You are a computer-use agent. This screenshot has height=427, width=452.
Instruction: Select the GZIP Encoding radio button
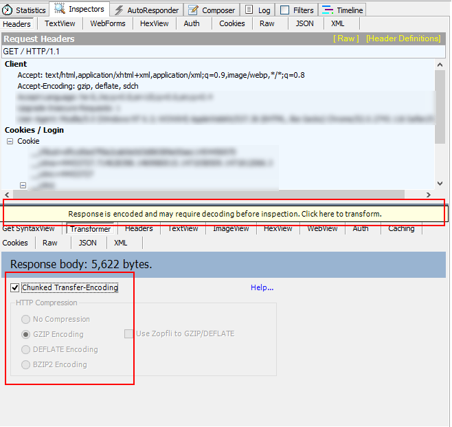(x=25, y=334)
